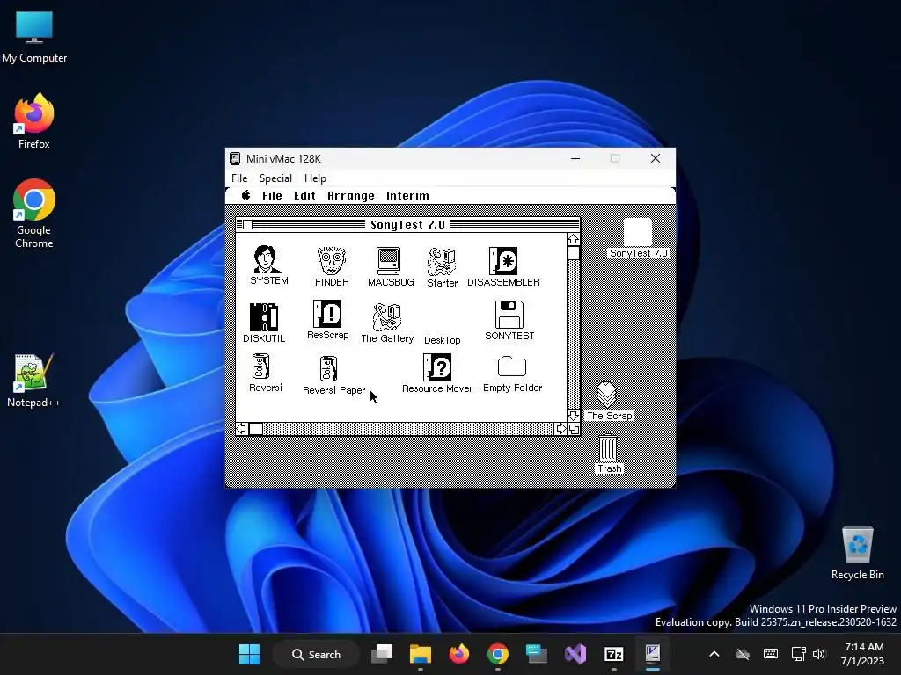Click the vertical scrollbar down arrow
This screenshot has height=675, width=901.
click(x=574, y=416)
